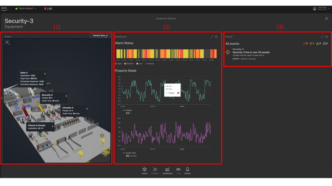Open the John Doe account menu
The image size is (332, 186).
(321, 9)
